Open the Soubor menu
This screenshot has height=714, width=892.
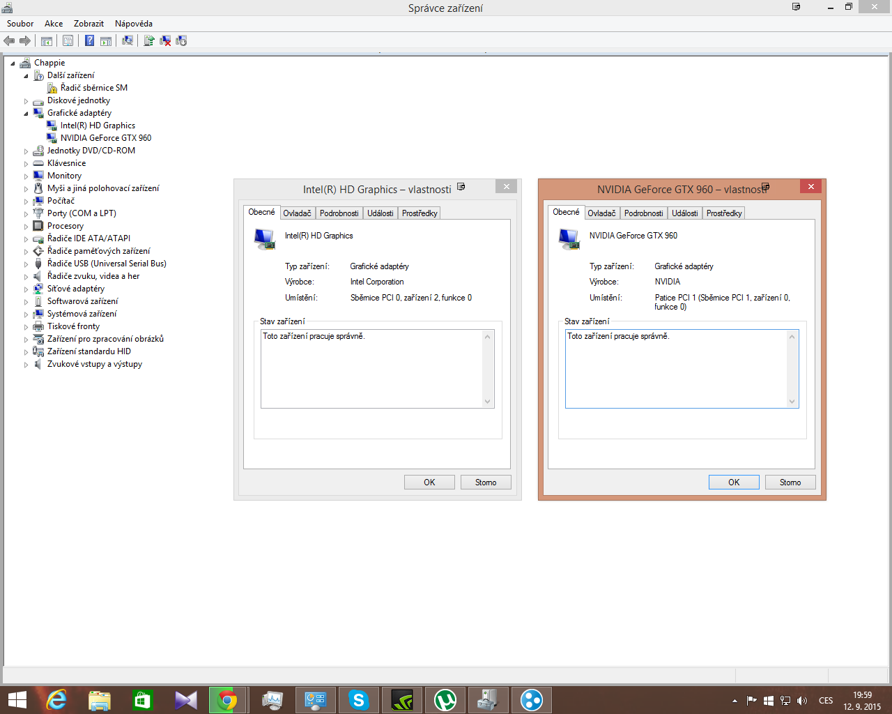tap(20, 24)
